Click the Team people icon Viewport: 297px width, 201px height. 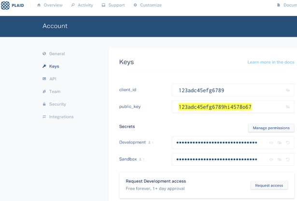pyautogui.click(x=44, y=92)
